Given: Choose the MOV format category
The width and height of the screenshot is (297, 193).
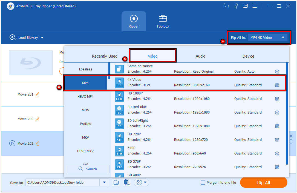Looking at the screenshot, I should coord(86,110).
